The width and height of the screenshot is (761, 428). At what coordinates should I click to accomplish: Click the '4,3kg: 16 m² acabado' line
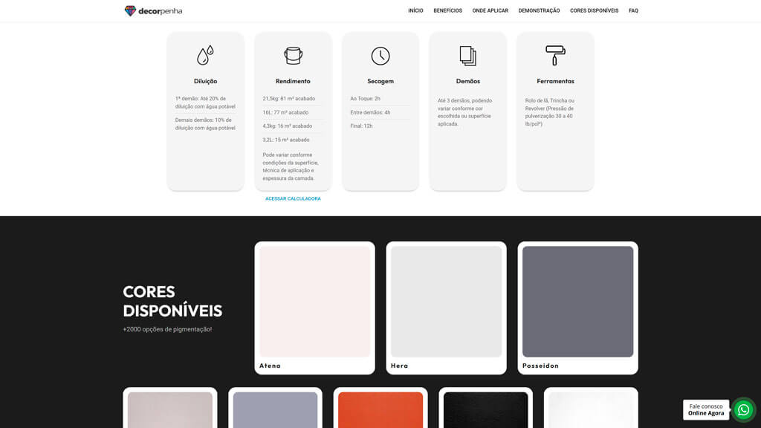(288, 126)
